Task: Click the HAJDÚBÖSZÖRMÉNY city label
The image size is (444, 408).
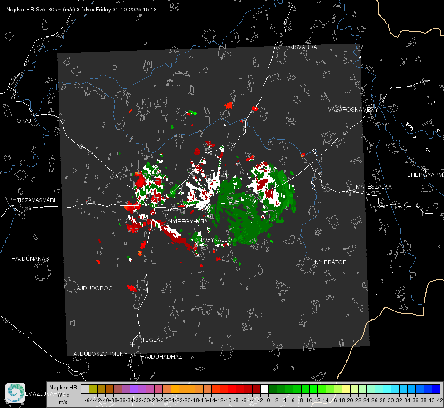Action: 98,354
